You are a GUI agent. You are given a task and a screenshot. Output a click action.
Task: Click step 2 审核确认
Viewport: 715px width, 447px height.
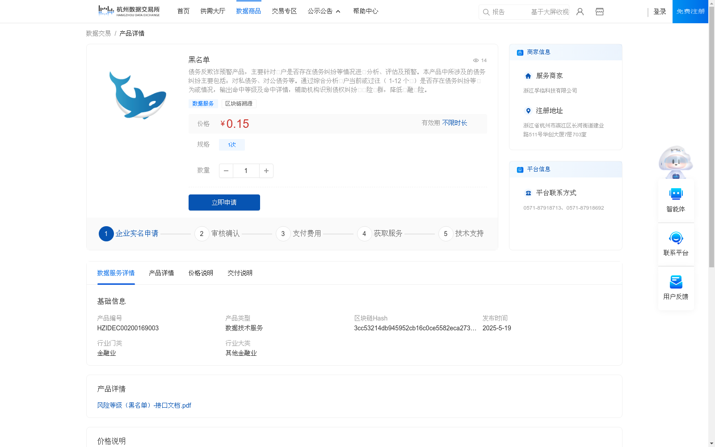click(x=217, y=234)
